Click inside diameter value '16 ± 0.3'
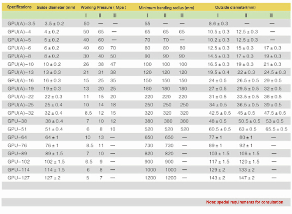Image resolution: width=292 pixels, height=214 pixels. [x=52, y=80]
